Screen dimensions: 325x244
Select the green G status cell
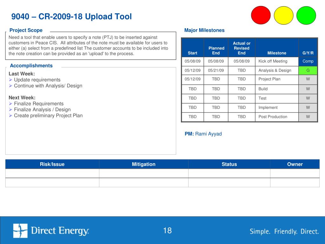(x=308, y=70)
